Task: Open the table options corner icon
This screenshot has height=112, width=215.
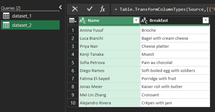Action: [x=73, y=21]
